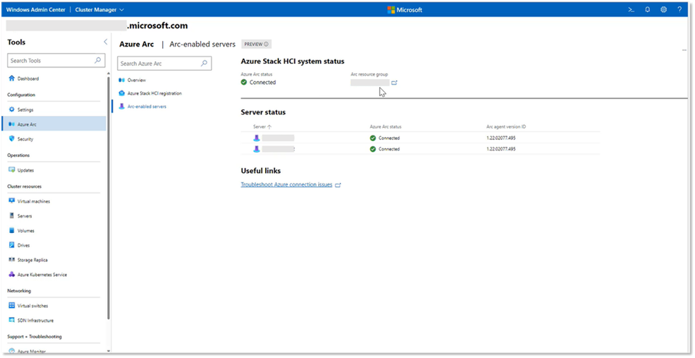Viewport: 695px width, 358px height.
Task: Click the Dashboard house icon
Action: coord(12,79)
